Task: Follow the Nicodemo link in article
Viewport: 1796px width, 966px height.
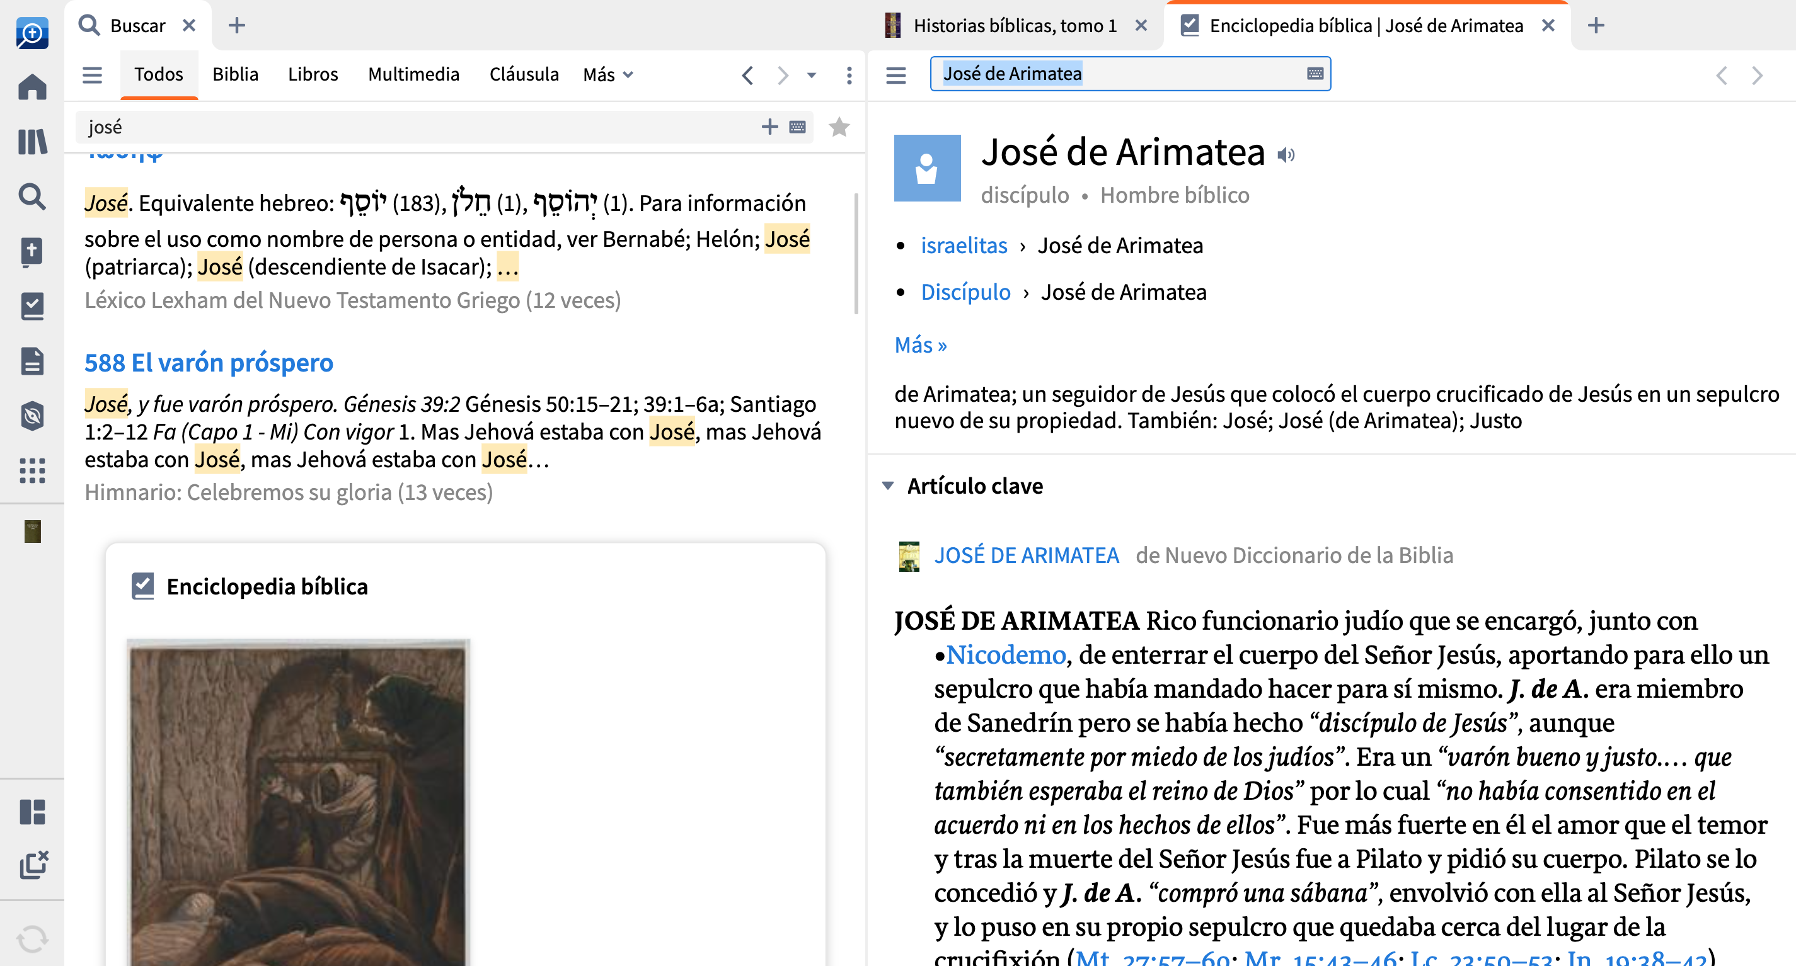Action: (1005, 655)
